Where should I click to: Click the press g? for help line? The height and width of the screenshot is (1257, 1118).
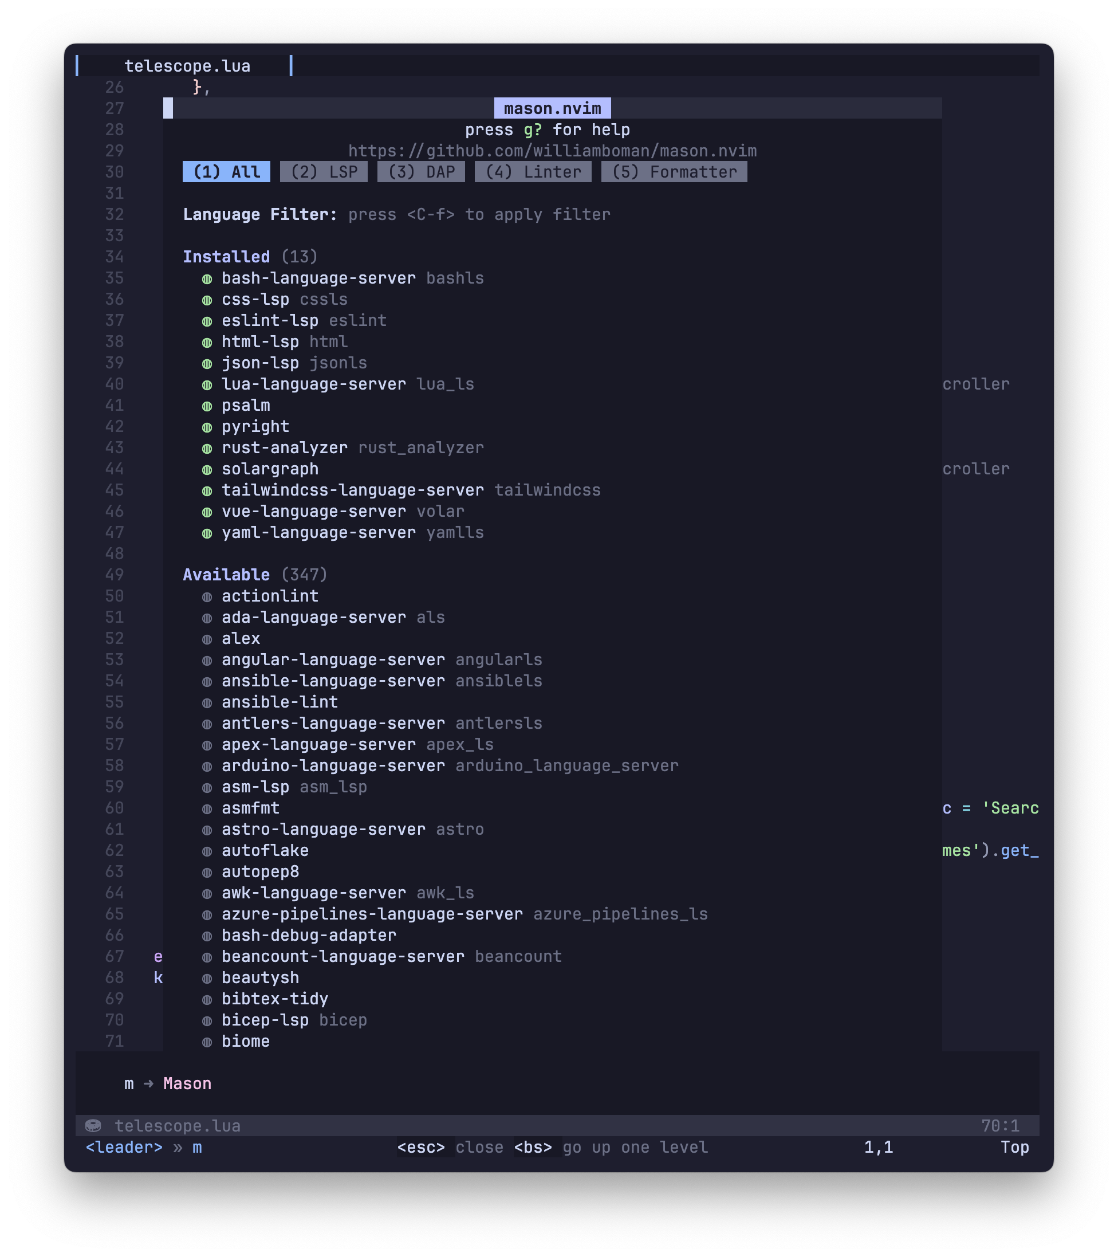[x=547, y=129]
